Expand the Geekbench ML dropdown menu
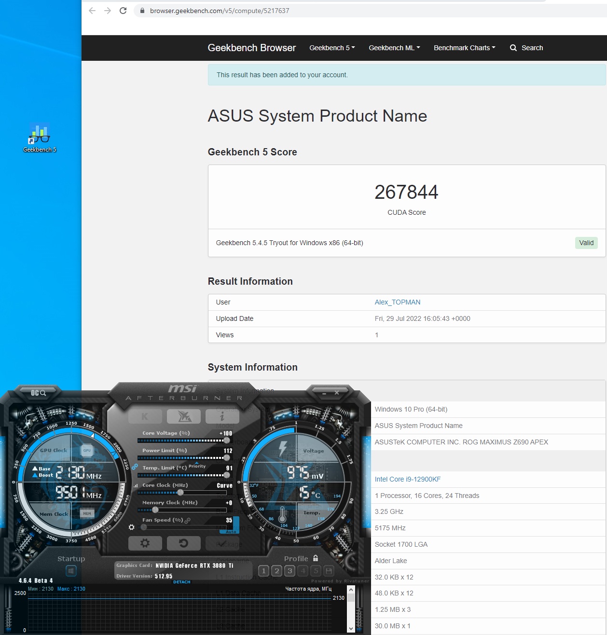 point(394,48)
